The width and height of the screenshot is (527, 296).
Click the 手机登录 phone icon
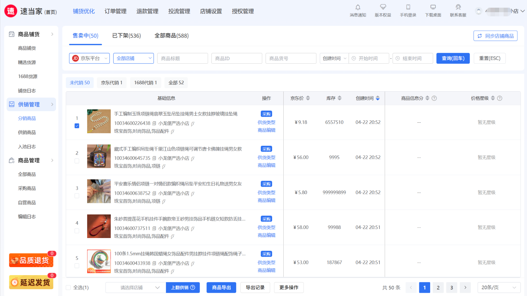408,7
